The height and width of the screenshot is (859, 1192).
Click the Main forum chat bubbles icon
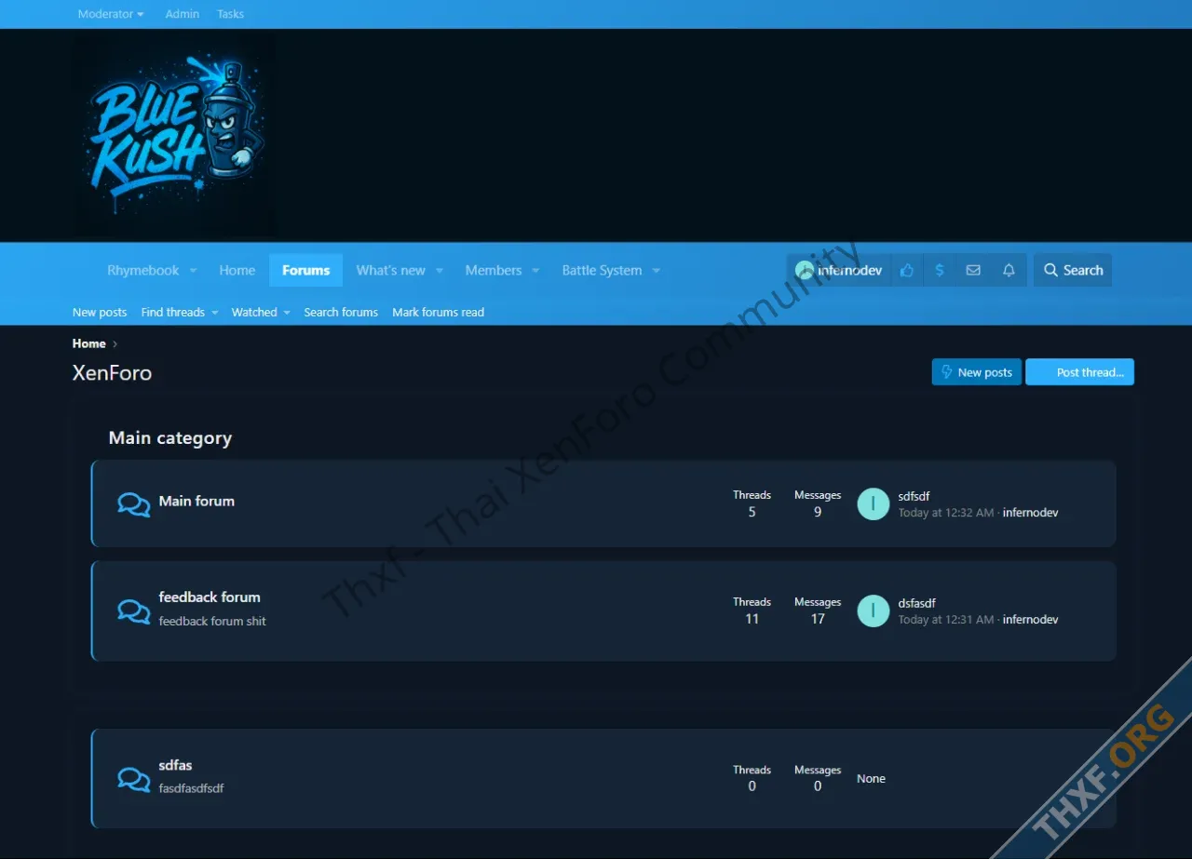[x=134, y=504]
